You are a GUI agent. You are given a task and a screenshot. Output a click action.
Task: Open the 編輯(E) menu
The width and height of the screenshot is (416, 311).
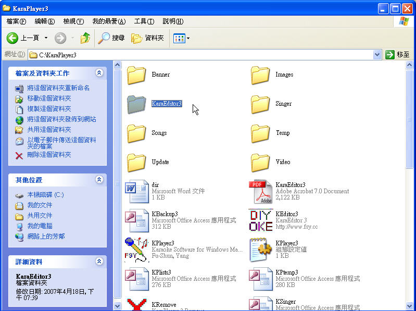[x=45, y=21]
